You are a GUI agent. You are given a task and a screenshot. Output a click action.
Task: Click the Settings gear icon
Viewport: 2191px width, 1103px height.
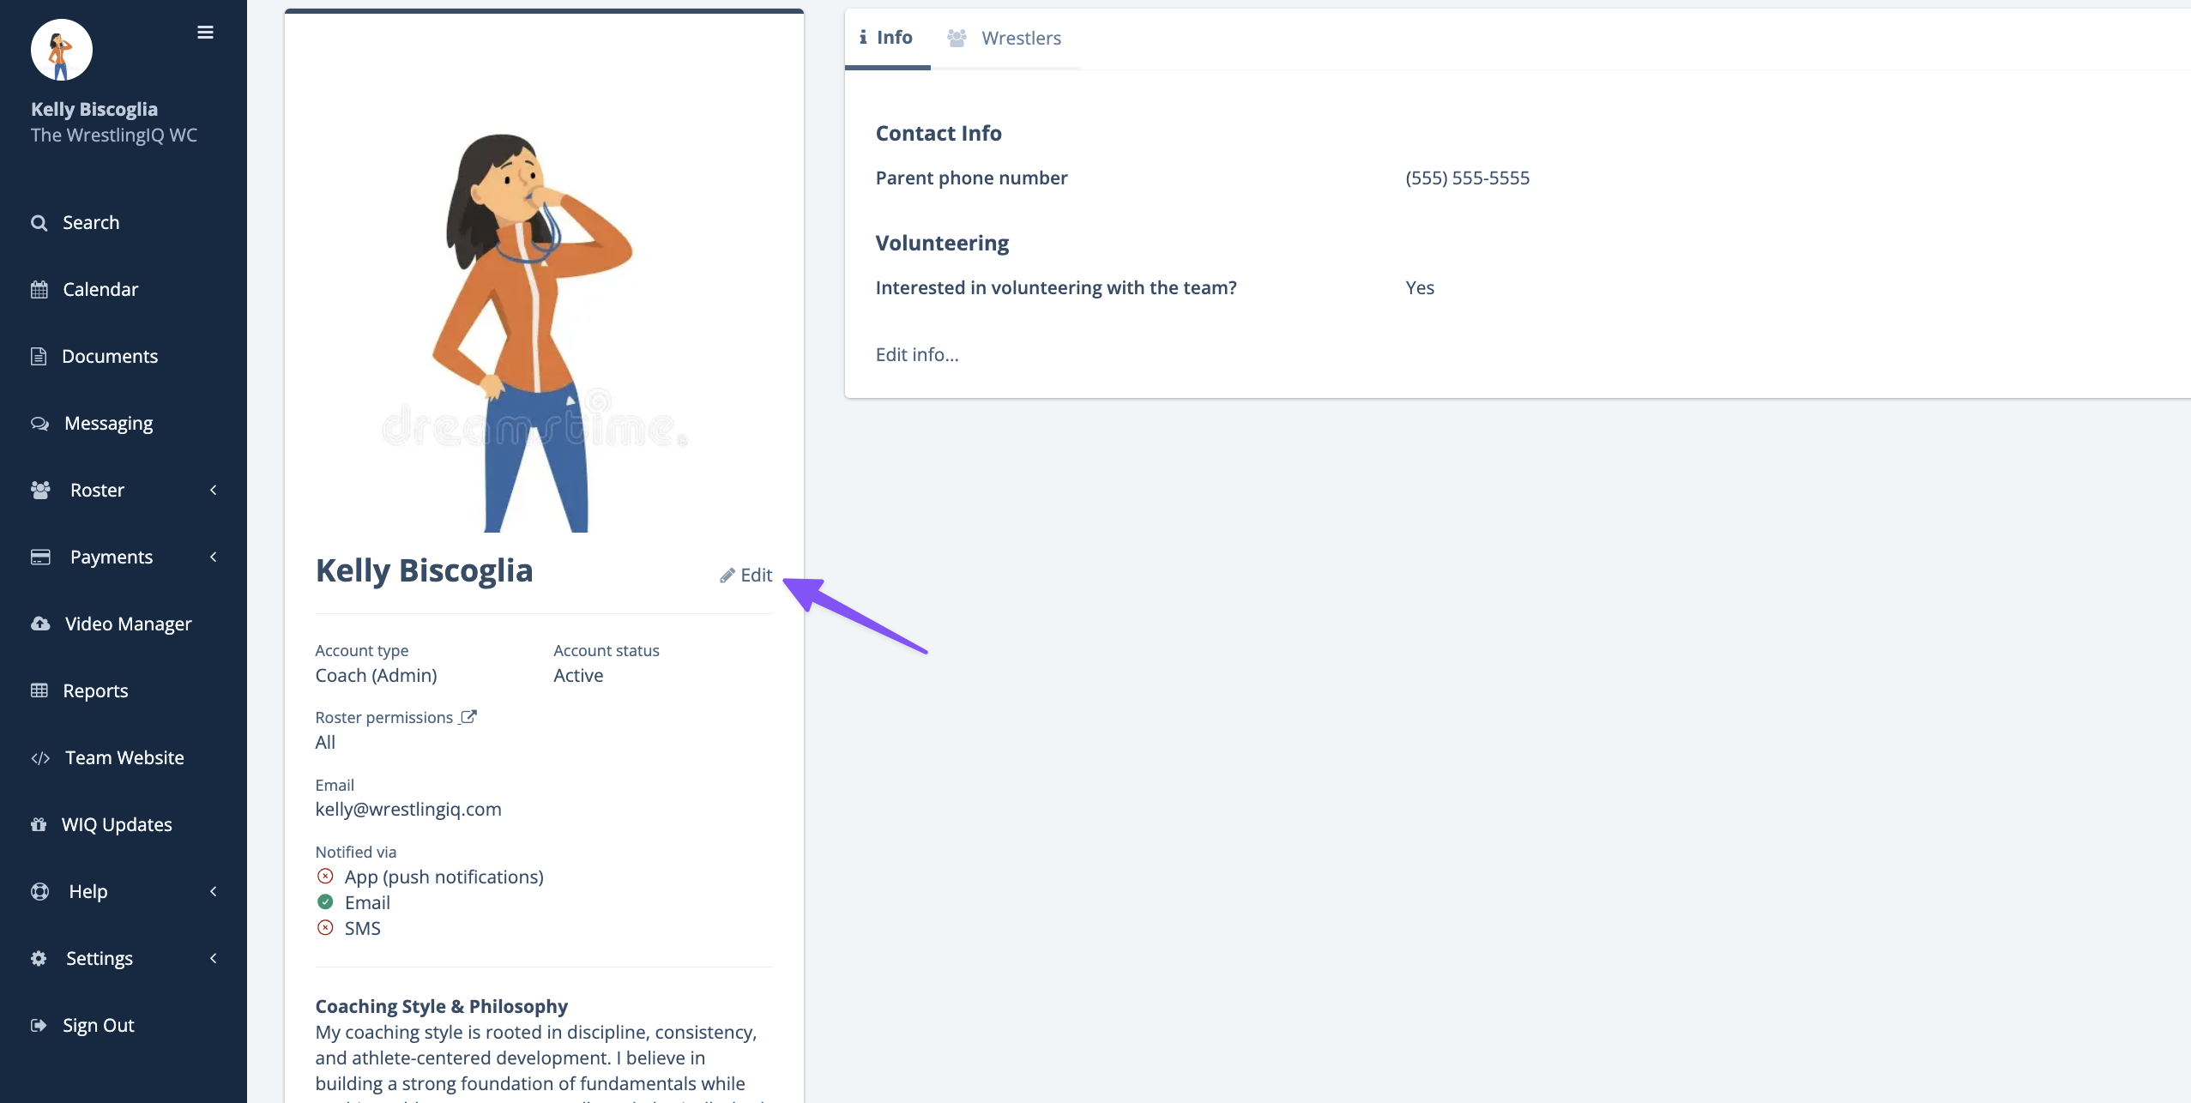[x=39, y=958]
